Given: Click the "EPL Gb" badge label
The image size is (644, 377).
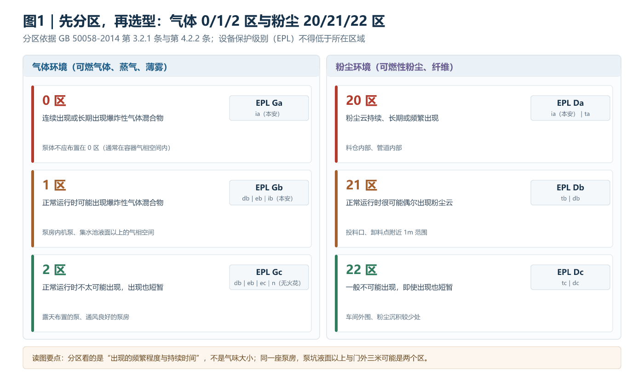Looking at the screenshot, I should pos(269,188).
